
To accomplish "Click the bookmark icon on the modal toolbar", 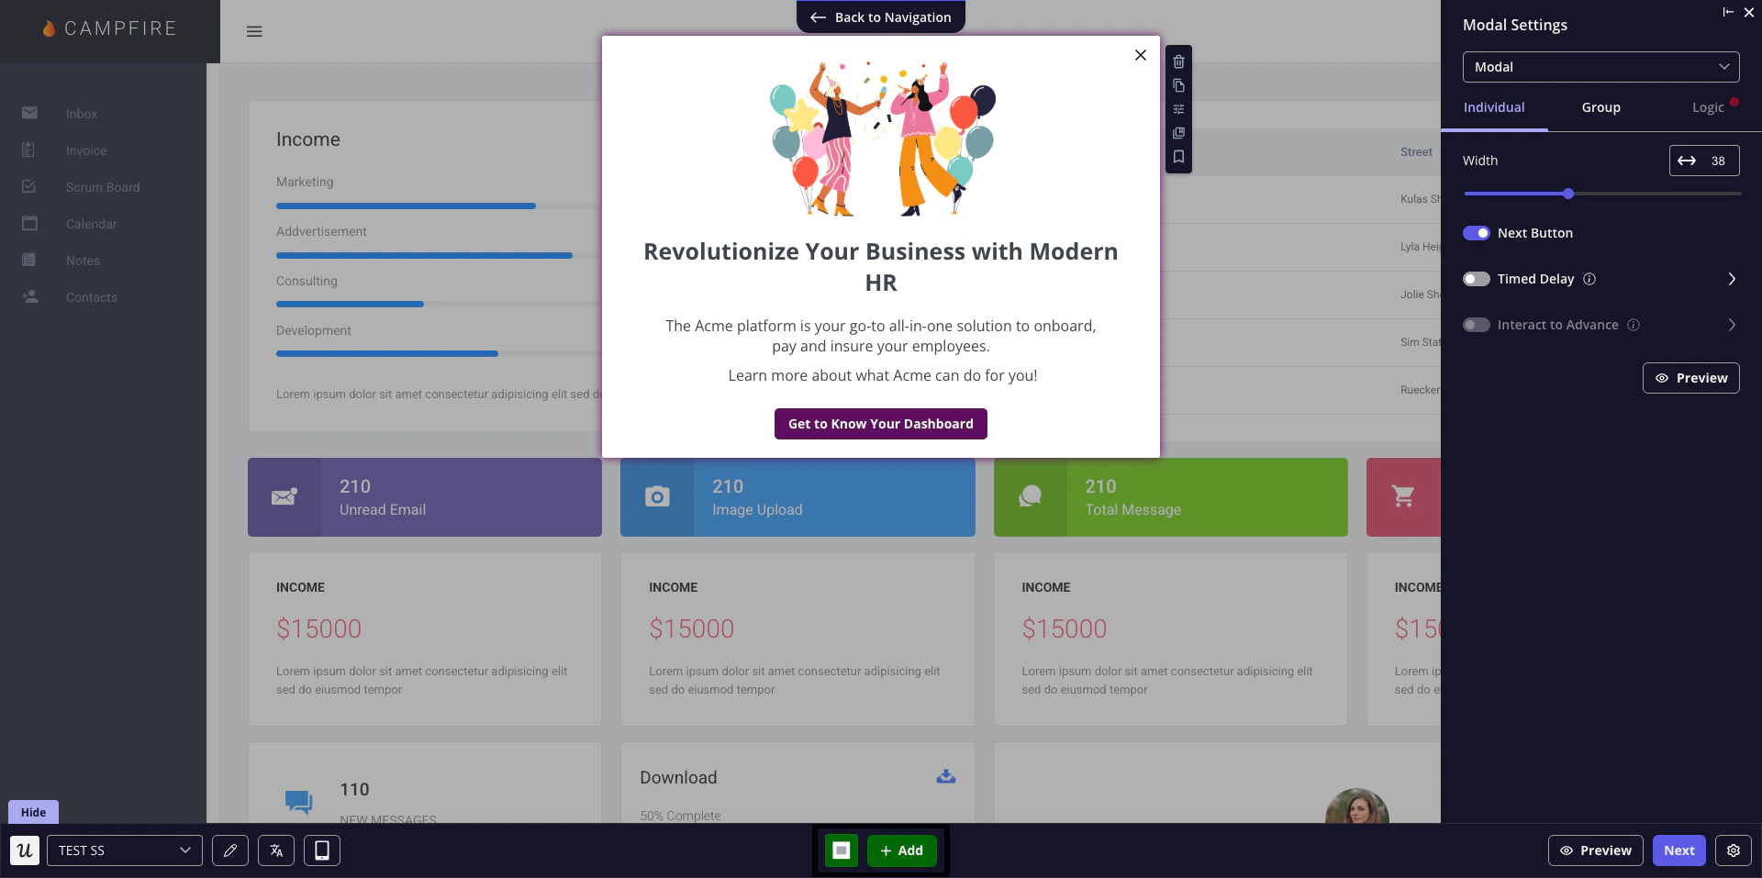I will coord(1178,157).
